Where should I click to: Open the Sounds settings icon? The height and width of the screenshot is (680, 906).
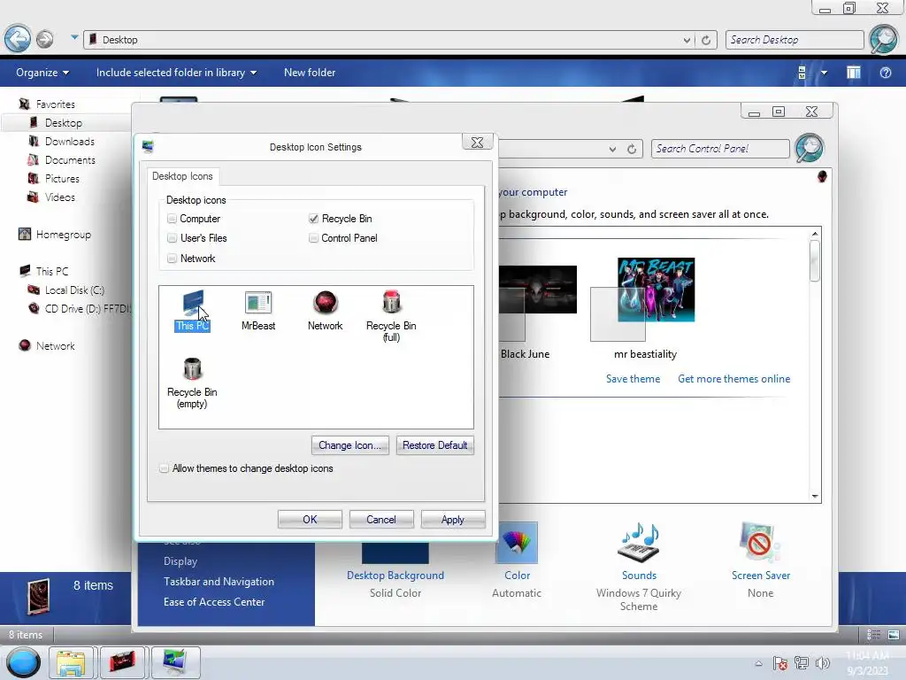pyautogui.click(x=639, y=543)
